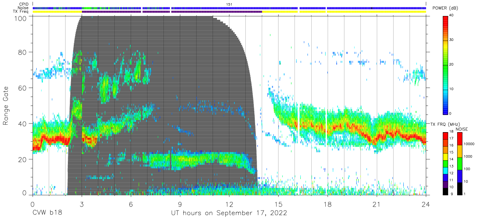
Task: Click the purple TX Freq bar segment
Action: point(172,12)
